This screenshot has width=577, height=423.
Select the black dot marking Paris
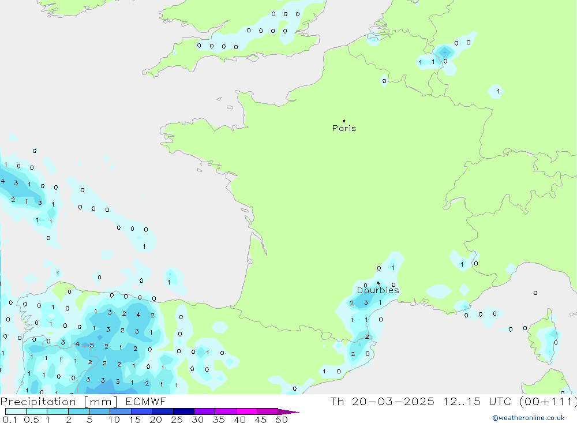coord(344,121)
